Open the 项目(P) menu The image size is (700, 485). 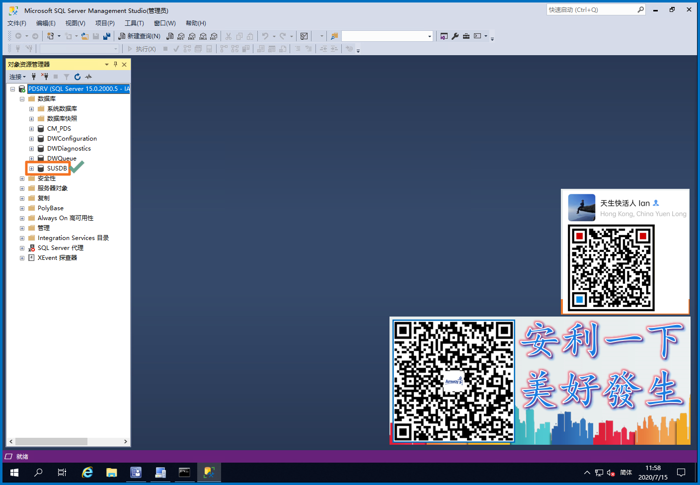coord(105,23)
